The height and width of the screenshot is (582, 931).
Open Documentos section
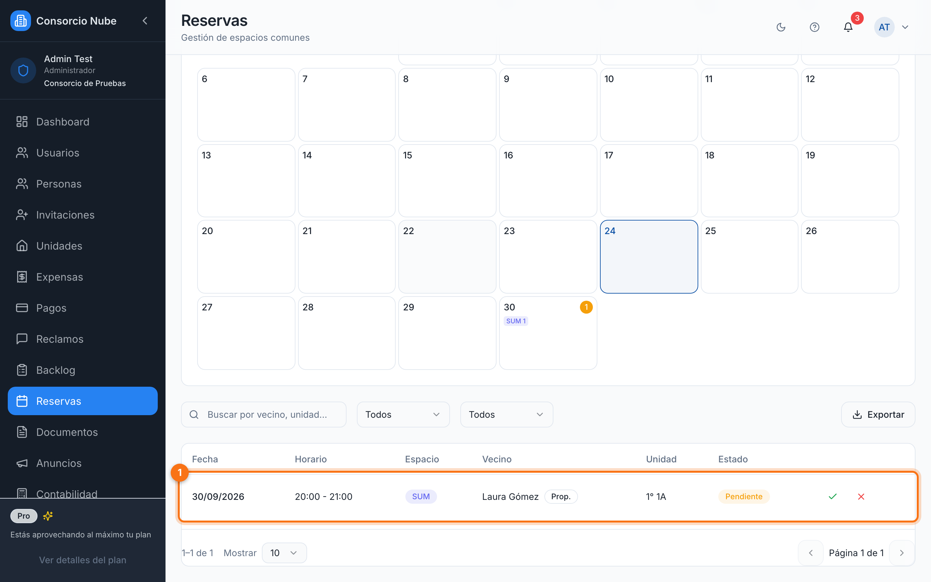click(x=83, y=432)
